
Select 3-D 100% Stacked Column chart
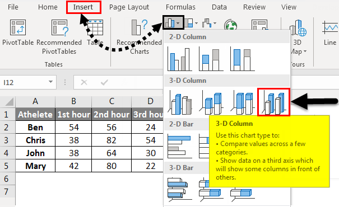(x=243, y=102)
